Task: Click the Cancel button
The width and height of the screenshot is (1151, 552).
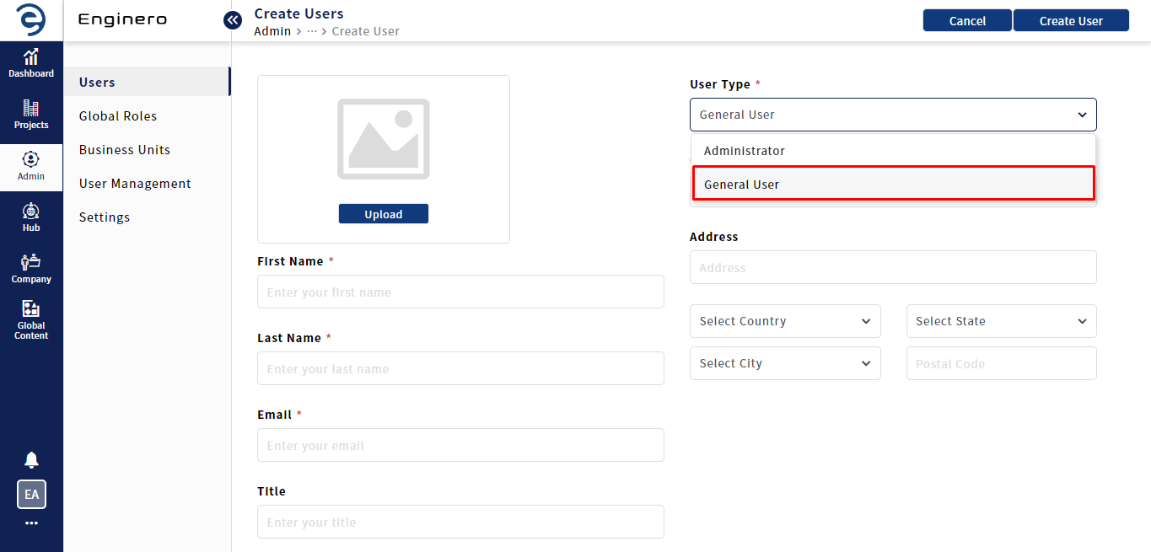Action: (x=967, y=21)
